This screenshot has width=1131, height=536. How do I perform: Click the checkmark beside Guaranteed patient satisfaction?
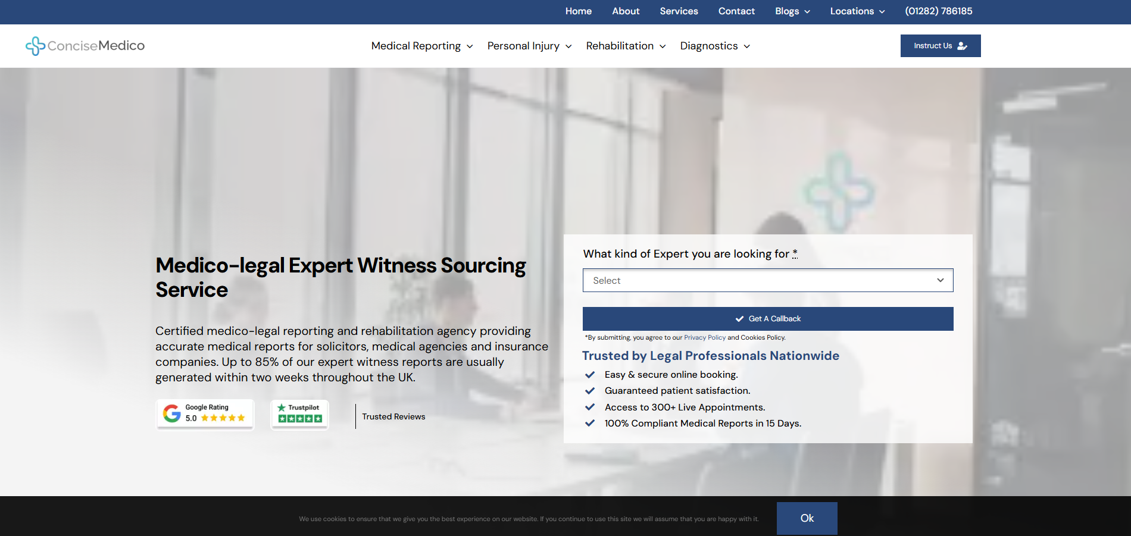[590, 391]
